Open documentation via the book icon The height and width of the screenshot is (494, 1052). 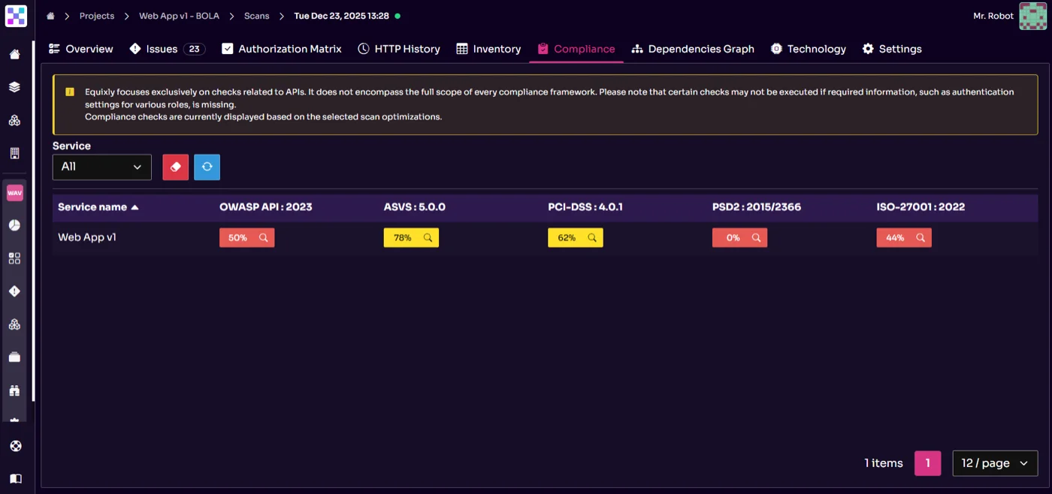[15, 478]
